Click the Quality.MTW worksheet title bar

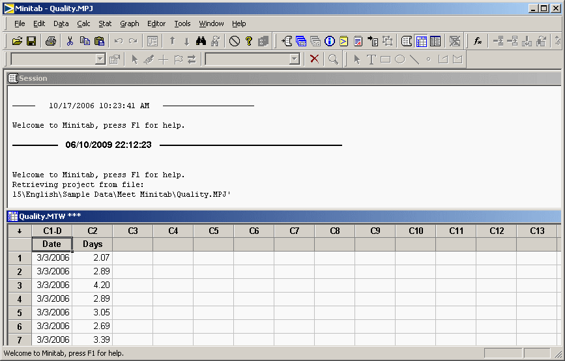[x=284, y=216]
